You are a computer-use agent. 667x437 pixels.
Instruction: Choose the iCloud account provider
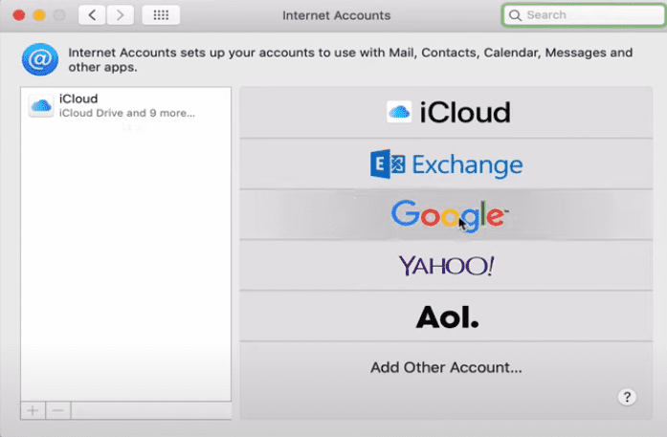pyautogui.click(x=448, y=113)
